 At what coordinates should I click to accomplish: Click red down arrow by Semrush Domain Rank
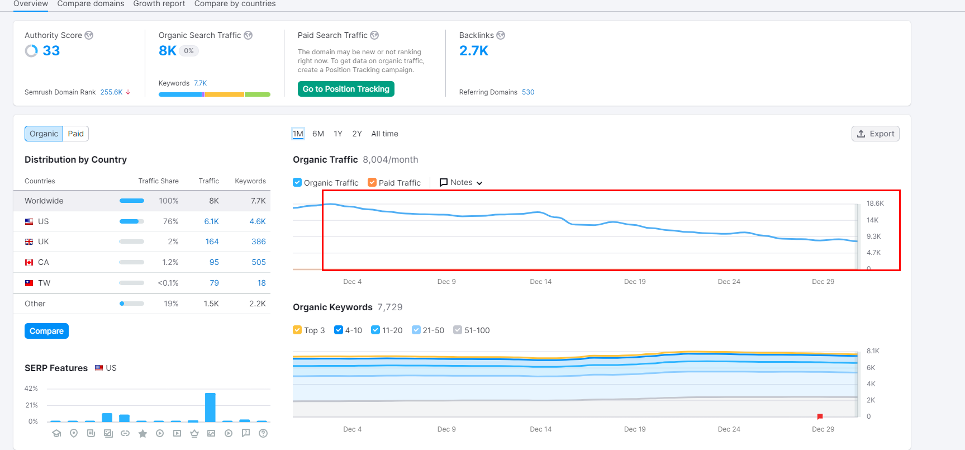pyautogui.click(x=128, y=92)
